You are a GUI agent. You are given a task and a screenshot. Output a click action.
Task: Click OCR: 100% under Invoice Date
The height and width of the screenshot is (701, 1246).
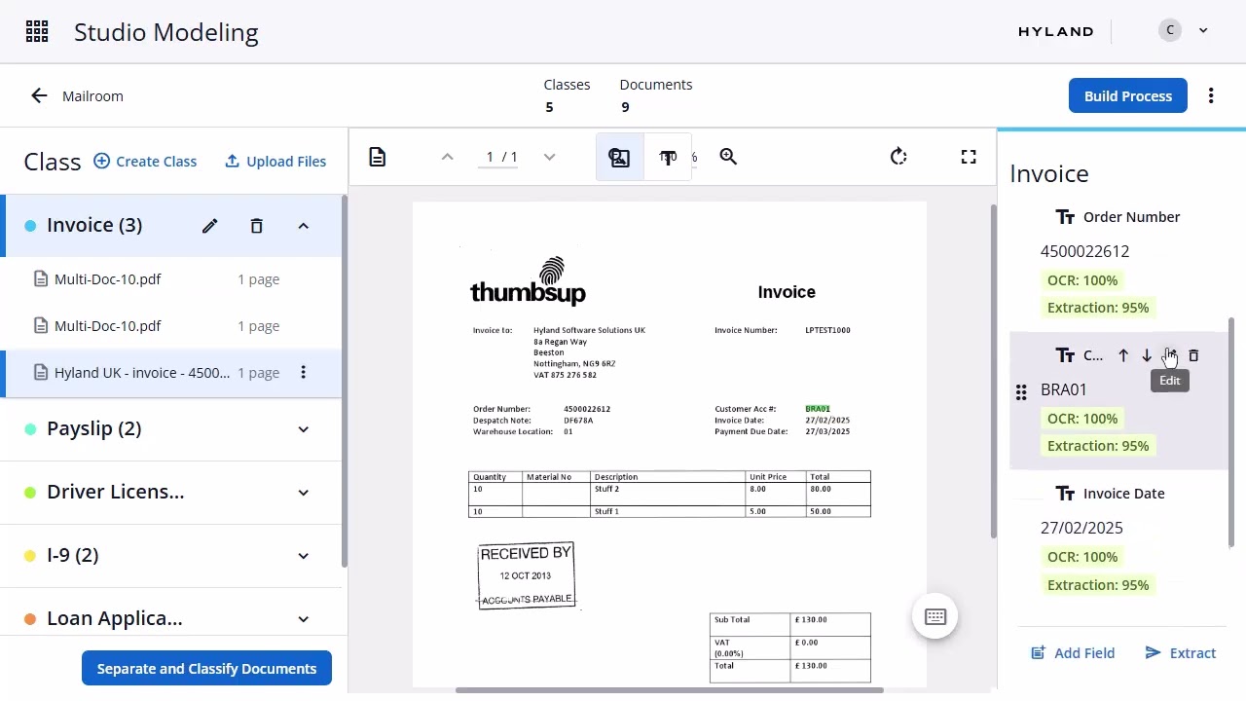coord(1082,557)
